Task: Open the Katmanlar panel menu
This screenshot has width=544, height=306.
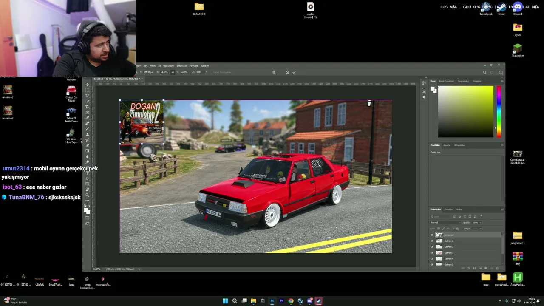Action: [x=502, y=210]
